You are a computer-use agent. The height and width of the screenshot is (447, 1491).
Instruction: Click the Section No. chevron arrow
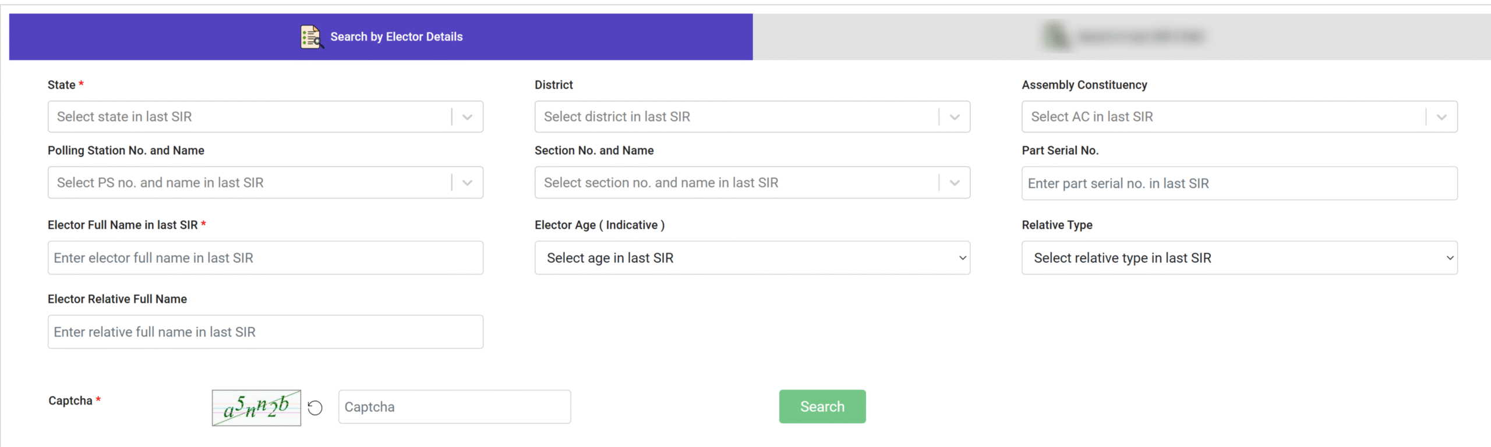pos(954,183)
